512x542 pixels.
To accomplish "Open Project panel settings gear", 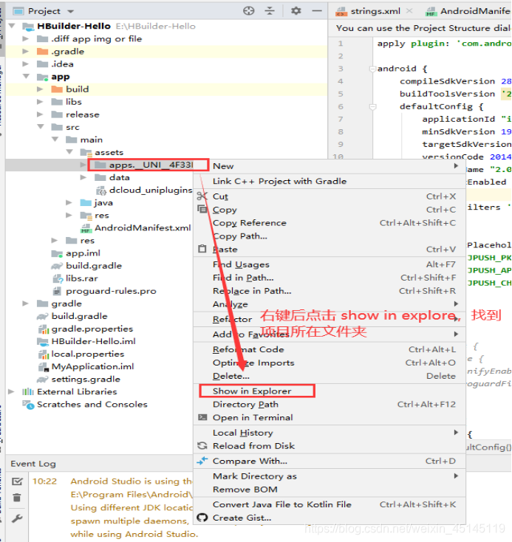I will coord(296,11).
